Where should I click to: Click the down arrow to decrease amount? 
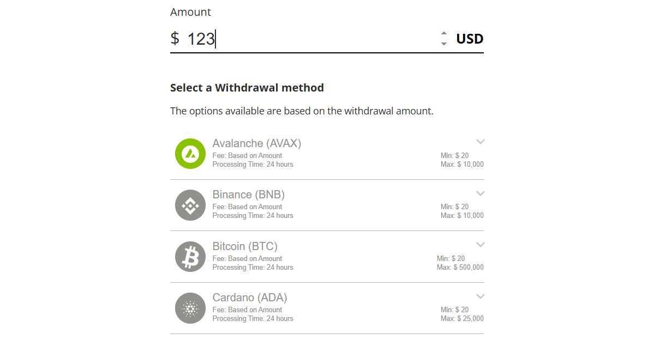pyautogui.click(x=444, y=42)
